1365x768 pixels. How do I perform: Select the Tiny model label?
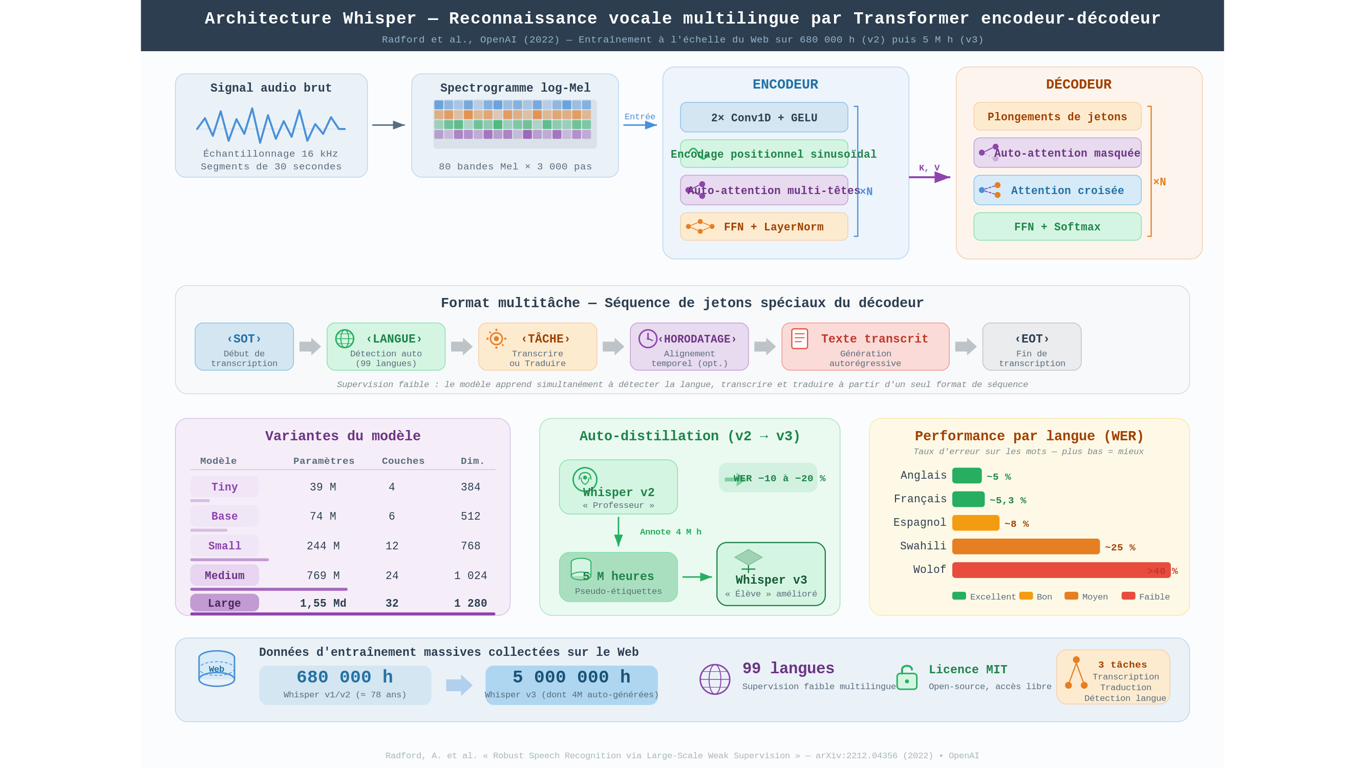tap(224, 486)
